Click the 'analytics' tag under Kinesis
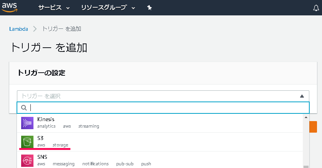This screenshot has height=168, width=322. [x=47, y=126]
